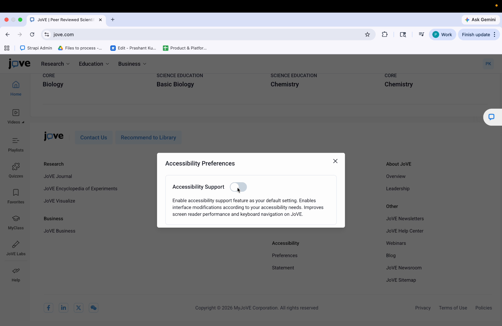Open the accessibility Statement link
The width and height of the screenshot is (502, 326).
(283, 268)
